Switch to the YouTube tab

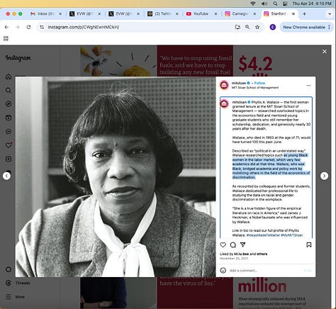coord(201,14)
